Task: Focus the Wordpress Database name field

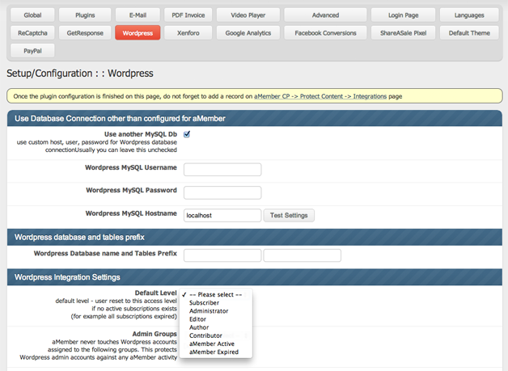Action: pos(222,255)
